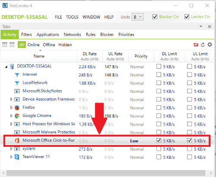Screen dimensions: 216x177
Task: Click the Microsoft.StickyNotes app icon
Action: 17,91
